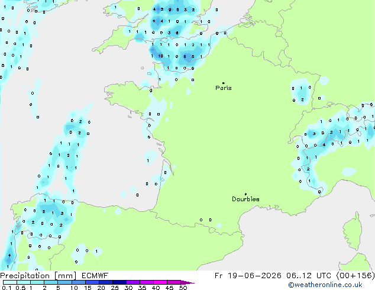Click the Paris city label
Screen dimensions: 375x290
click(x=224, y=88)
